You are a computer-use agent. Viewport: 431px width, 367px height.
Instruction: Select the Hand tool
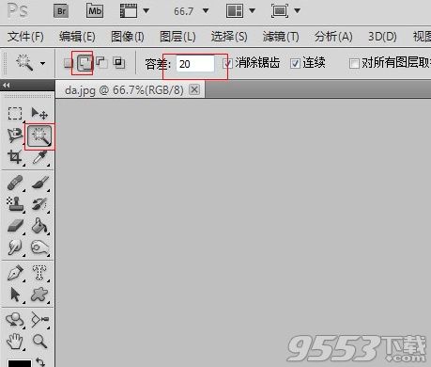click(x=15, y=342)
